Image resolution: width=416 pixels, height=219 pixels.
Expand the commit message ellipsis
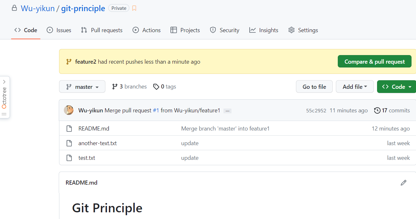[x=227, y=111]
